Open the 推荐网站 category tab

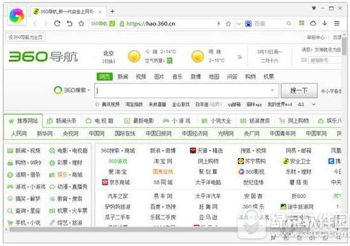click(x=23, y=121)
